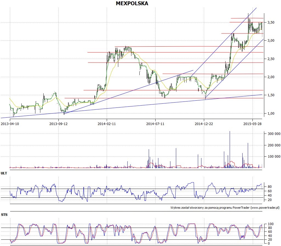
Task: Select the 100 000 volume axis label
Action: (x=274, y=157)
